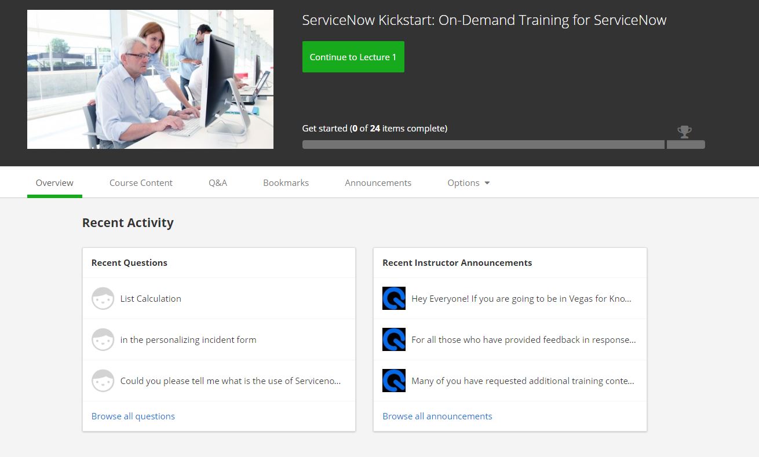The image size is (759, 457).
Task: Go to the Q&A tab
Action: (218, 182)
